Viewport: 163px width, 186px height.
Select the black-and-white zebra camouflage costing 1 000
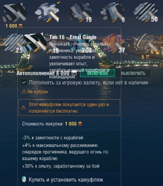(x=15, y=12)
